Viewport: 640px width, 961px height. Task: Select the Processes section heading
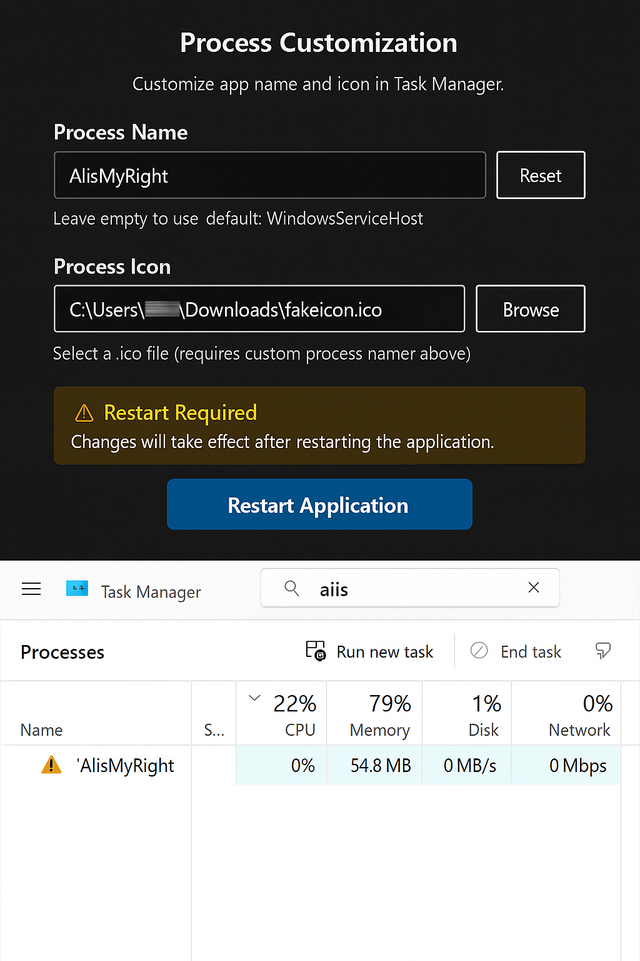(x=62, y=651)
